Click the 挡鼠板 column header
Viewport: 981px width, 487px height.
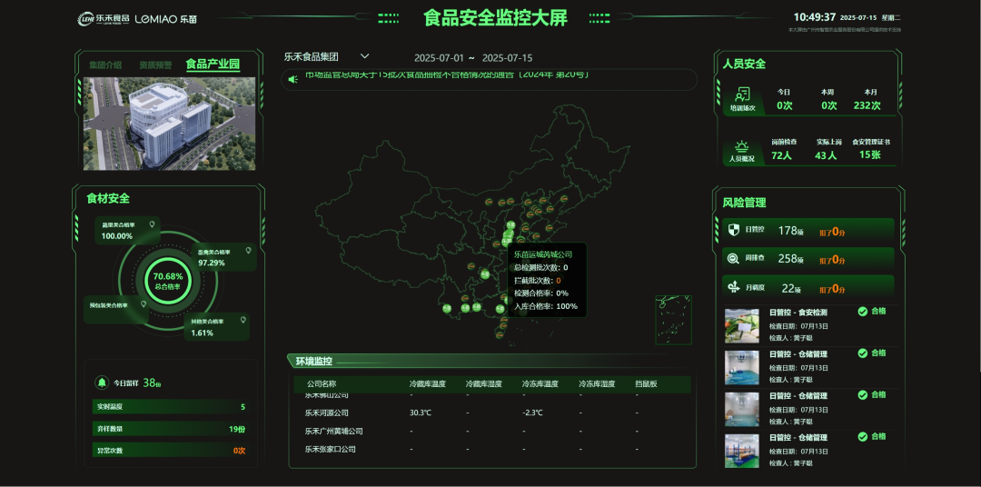pyautogui.click(x=647, y=383)
